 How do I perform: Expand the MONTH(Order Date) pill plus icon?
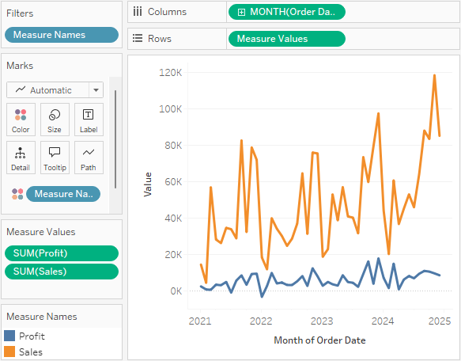tap(241, 12)
